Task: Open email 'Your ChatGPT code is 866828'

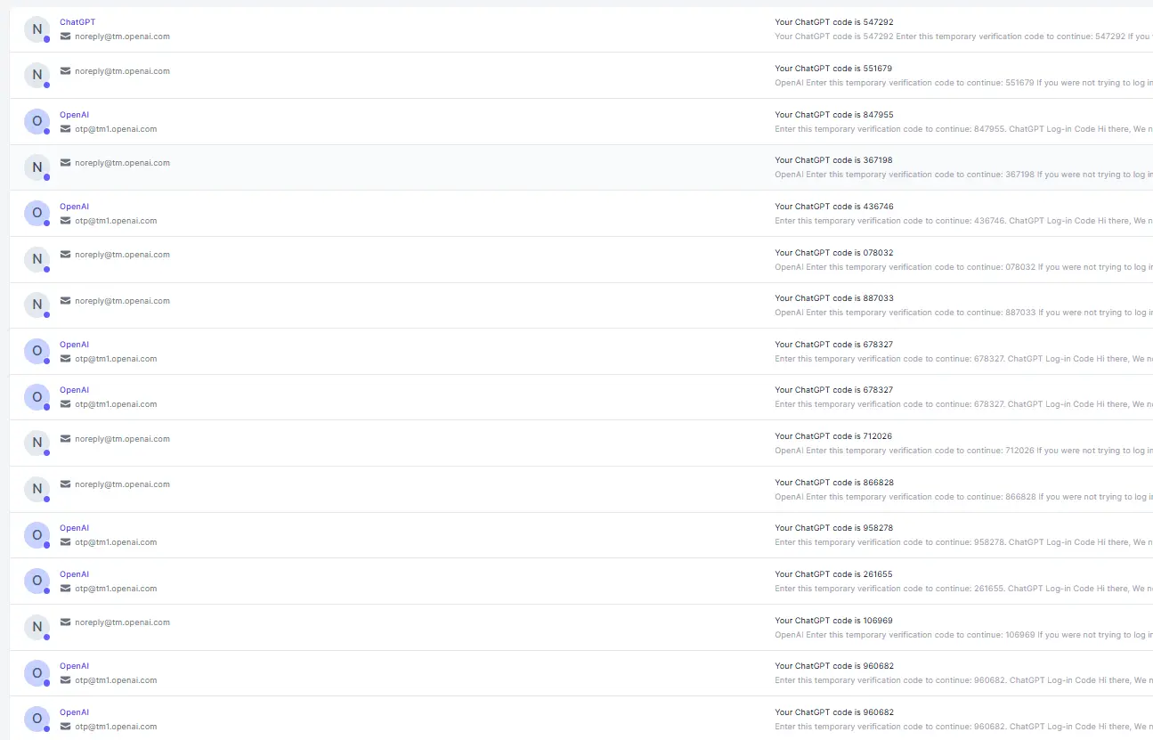Action: (834, 483)
